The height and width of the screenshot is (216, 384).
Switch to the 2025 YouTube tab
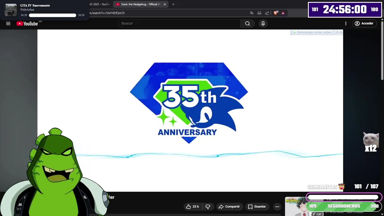(100, 4)
